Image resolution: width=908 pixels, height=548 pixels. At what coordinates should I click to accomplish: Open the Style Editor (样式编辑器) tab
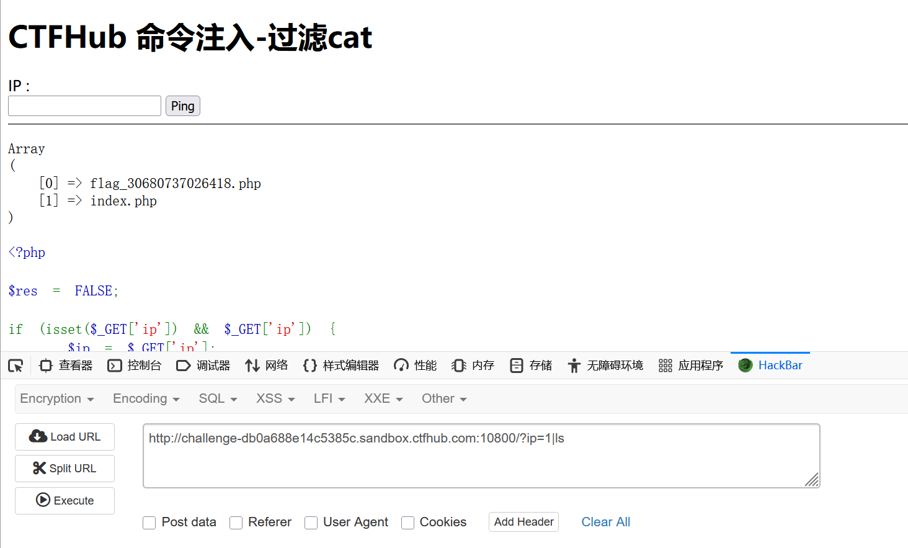341,366
